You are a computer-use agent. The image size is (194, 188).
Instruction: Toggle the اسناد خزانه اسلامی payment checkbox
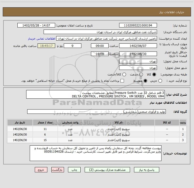tap(122, 81)
